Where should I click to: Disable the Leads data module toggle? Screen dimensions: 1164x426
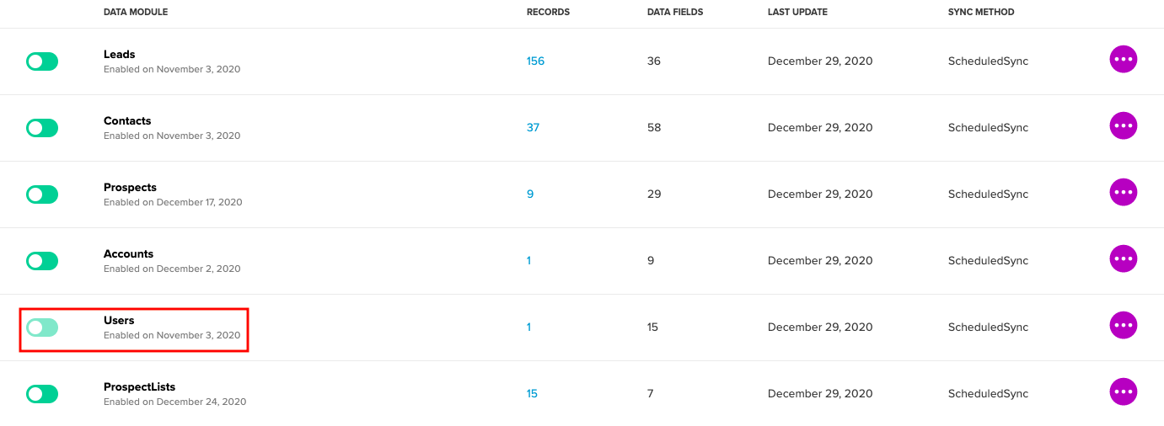tap(42, 61)
